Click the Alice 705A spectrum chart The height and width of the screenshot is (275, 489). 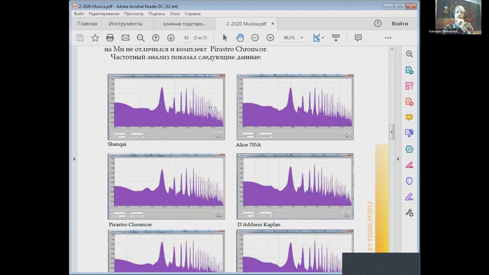coord(295,107)
